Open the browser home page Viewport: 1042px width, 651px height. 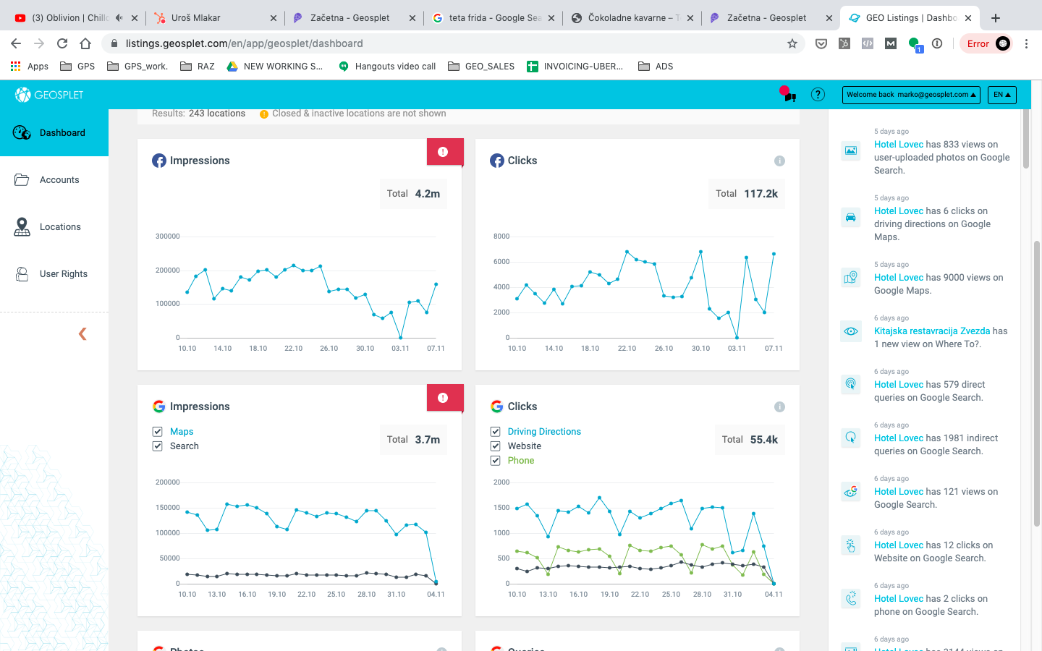pyautogui.click(x=85, y=43)
